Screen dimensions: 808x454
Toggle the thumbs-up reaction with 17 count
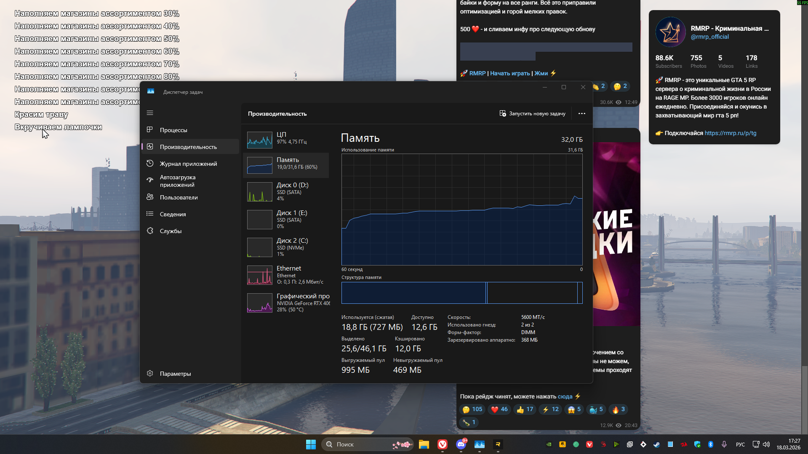point(525,409)
